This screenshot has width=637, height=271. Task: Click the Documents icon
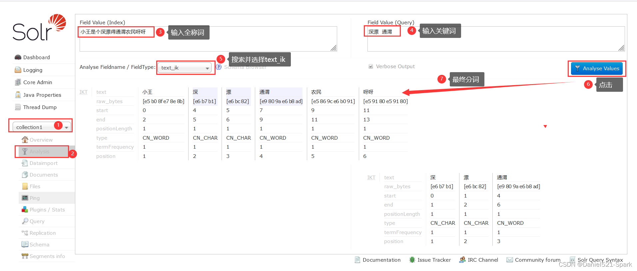pyautogui.click(x=25, y=175)
